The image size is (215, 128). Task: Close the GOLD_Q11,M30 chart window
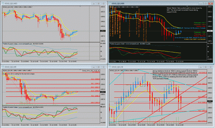[211, 3]
